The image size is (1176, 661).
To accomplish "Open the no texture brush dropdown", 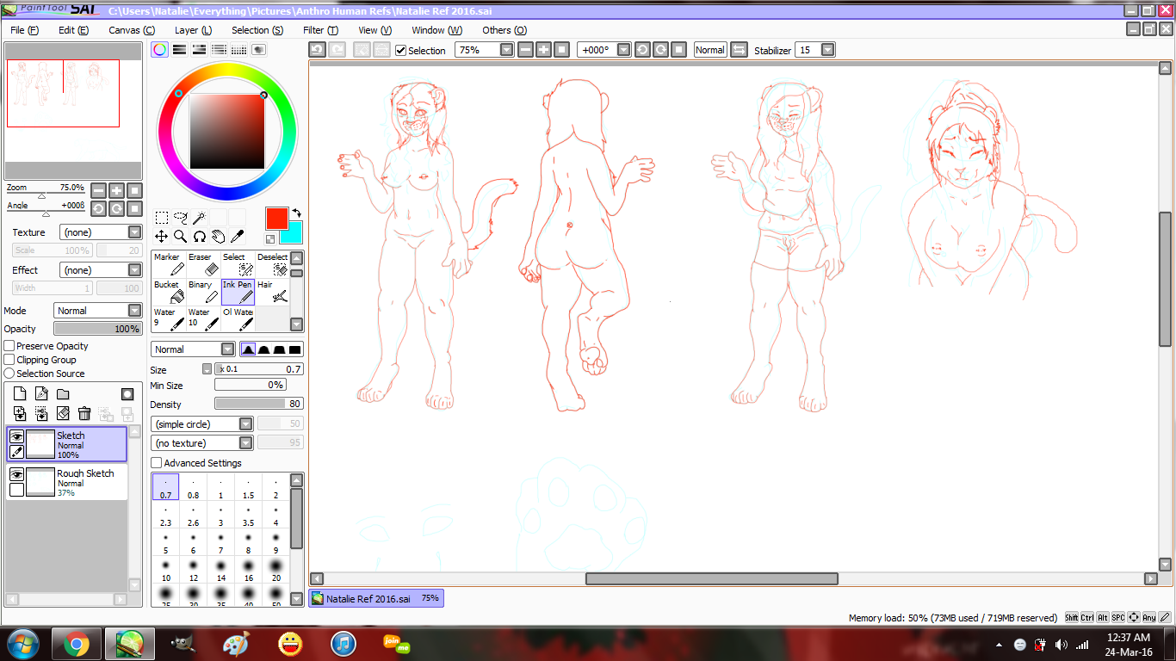I will point(202,443).
